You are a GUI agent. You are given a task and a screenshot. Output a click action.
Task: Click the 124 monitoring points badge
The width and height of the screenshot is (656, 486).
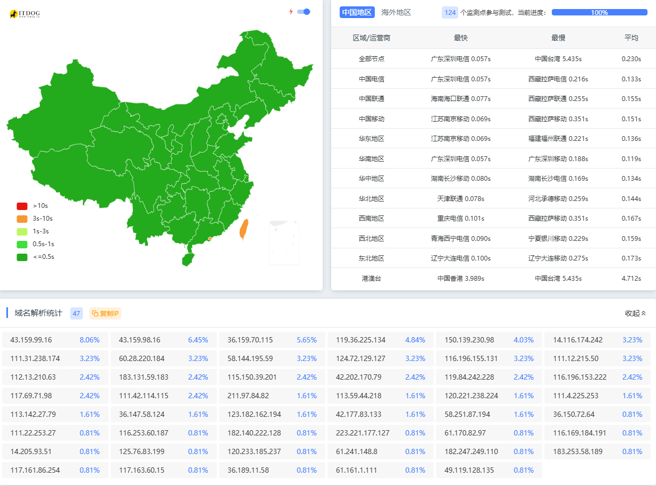point(450,12)
